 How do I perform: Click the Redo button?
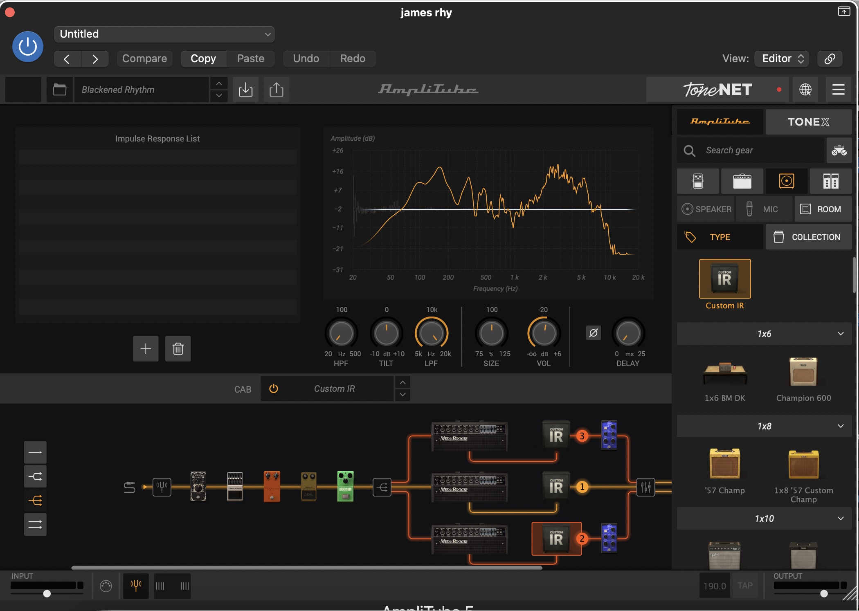point(353,59)
